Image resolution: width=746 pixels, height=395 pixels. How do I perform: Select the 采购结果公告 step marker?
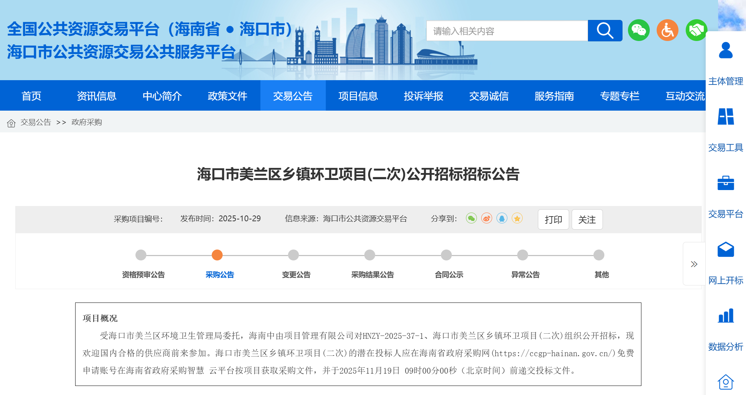coord(370,255)
